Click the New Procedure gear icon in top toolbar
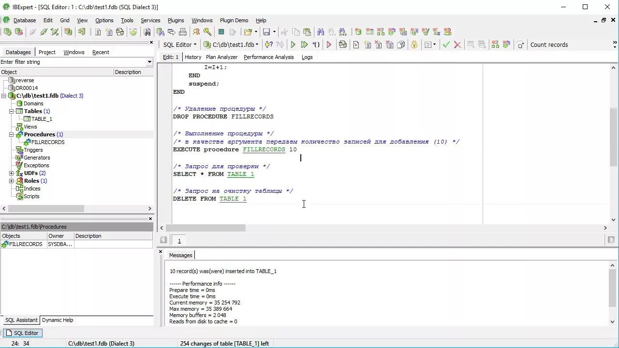 392,31
